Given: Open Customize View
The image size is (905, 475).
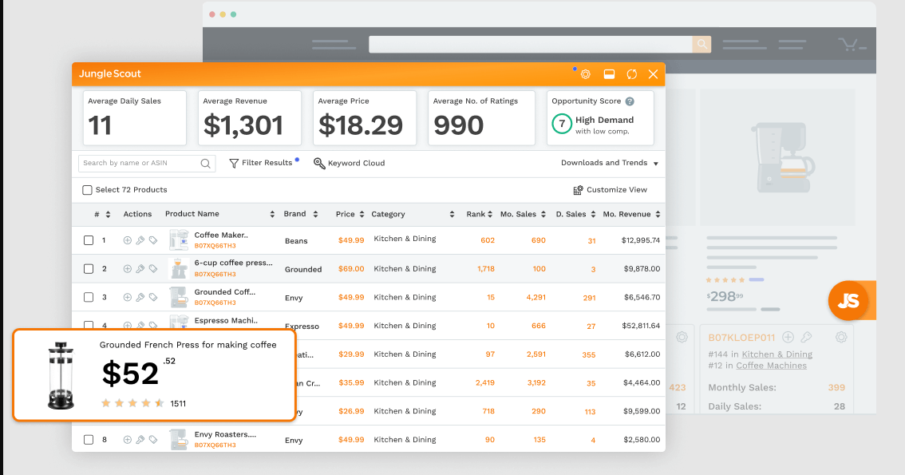Looking at the screenshot, I should pos(610,190).
